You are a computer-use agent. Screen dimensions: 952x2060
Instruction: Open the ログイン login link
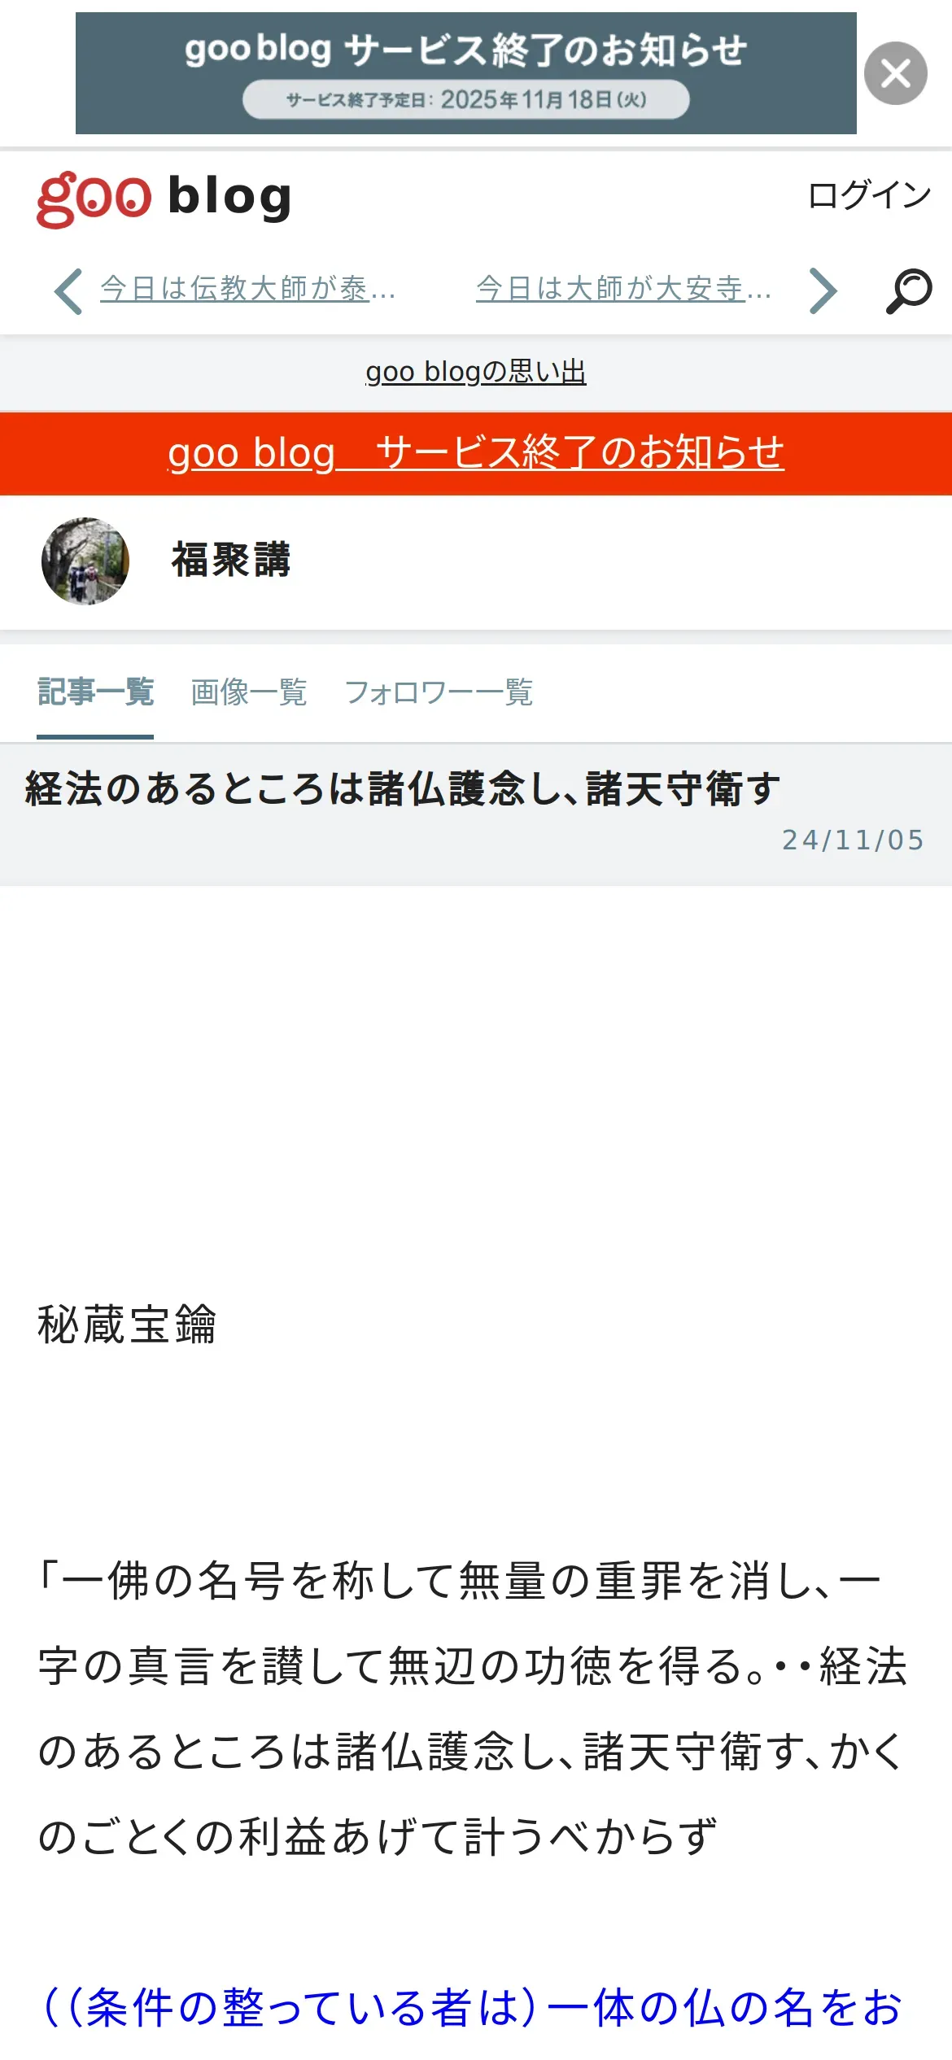[869, 195]
